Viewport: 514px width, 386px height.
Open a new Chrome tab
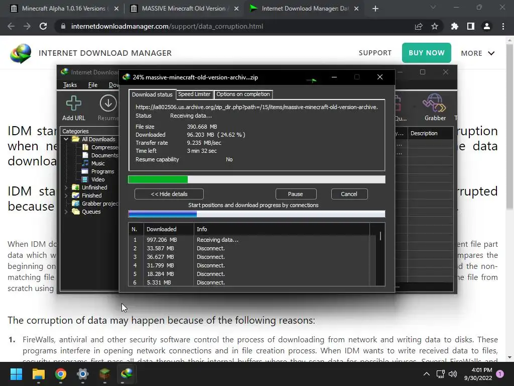pos(375,9)
